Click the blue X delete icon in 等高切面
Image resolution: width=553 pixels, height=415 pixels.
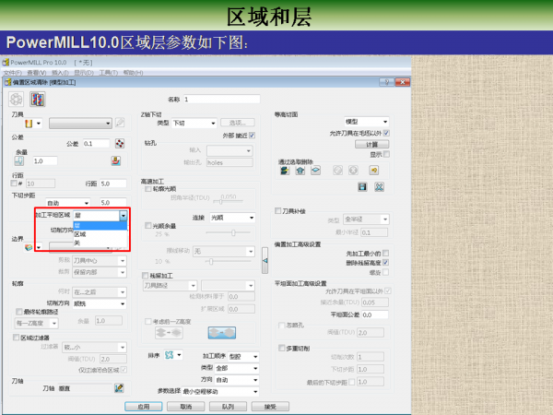click(379, 186)
